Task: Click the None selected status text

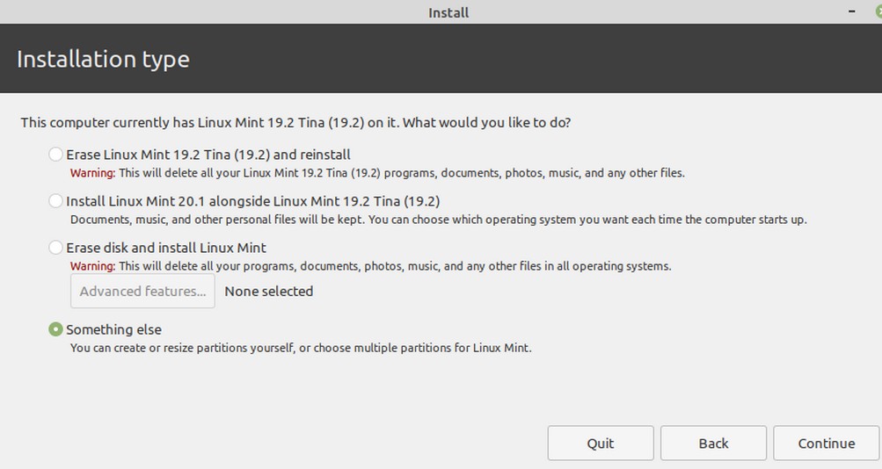Action: click(269, 291)
